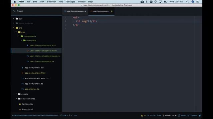The image size is (213, 119).
Task: Open app.component.ts file
Action: [34, 84]
